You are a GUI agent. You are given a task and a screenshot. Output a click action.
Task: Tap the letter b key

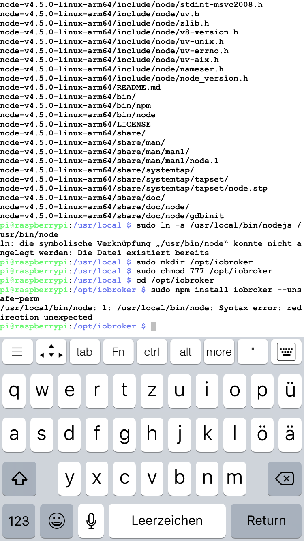[180, 479]
